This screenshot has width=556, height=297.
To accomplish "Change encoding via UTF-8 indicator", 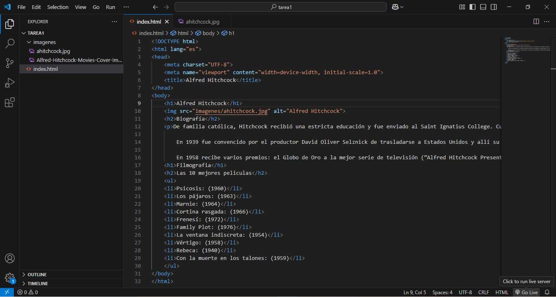I will pyautogui.click(x=465, y=292).
